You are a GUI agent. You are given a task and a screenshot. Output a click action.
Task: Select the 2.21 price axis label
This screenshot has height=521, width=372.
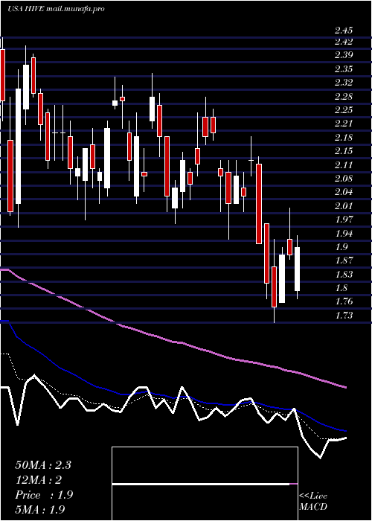(344, 124)
